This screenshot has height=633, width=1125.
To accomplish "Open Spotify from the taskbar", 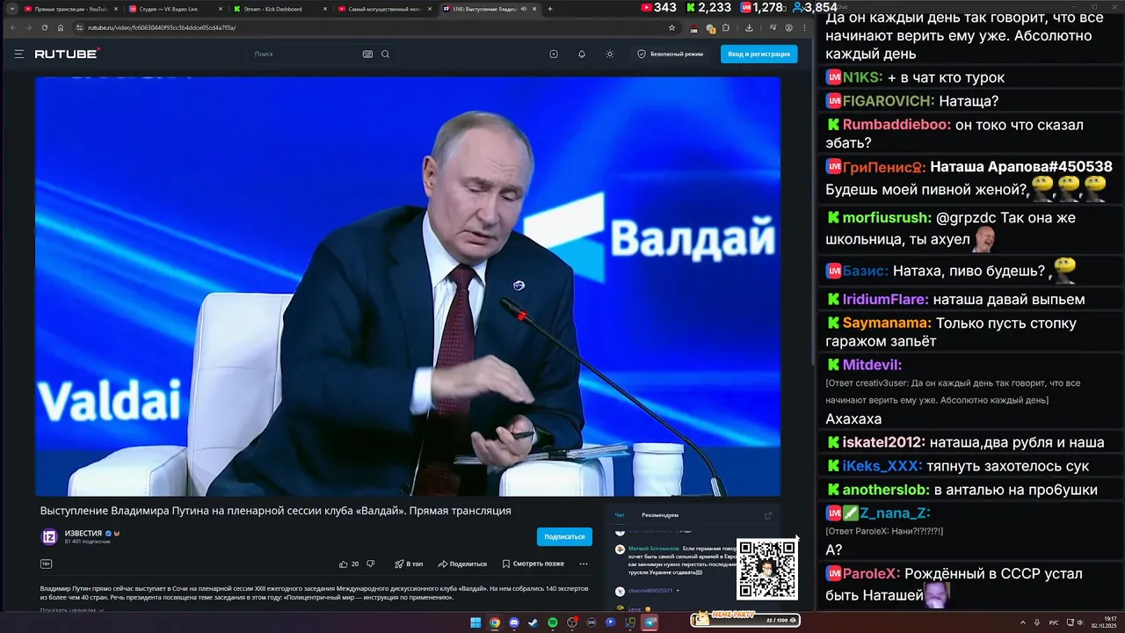I will [553, 622].
